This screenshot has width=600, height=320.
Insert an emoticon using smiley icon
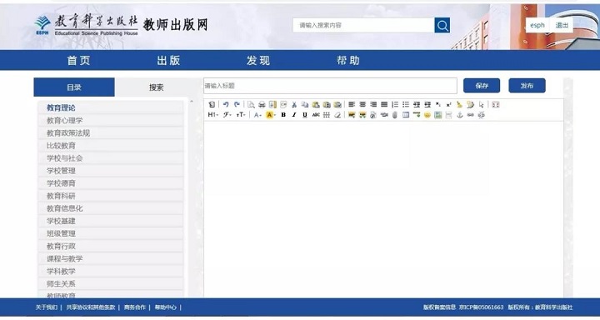tap(427, 115)
